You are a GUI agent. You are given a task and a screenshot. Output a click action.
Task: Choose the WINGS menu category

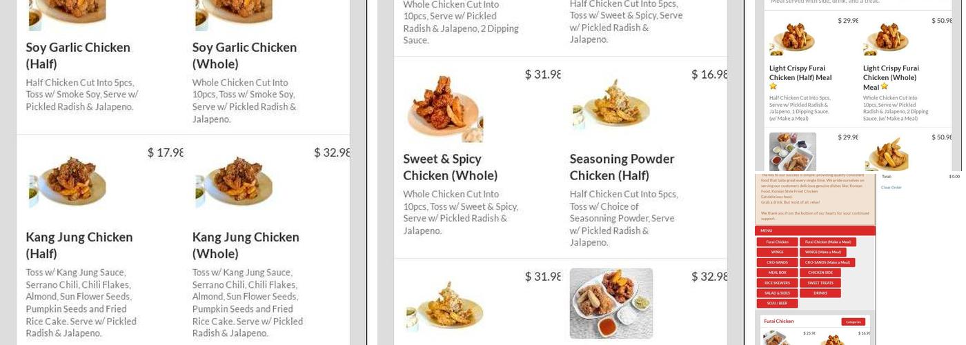777,253
